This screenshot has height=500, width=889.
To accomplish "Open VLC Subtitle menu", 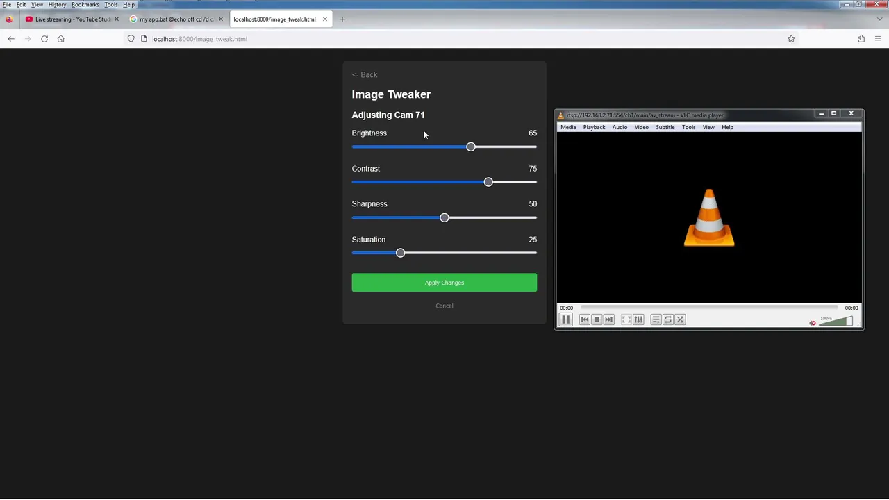I will coord(665,127).
